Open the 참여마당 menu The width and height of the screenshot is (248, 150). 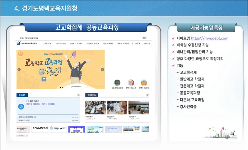(x=147, y=44)
